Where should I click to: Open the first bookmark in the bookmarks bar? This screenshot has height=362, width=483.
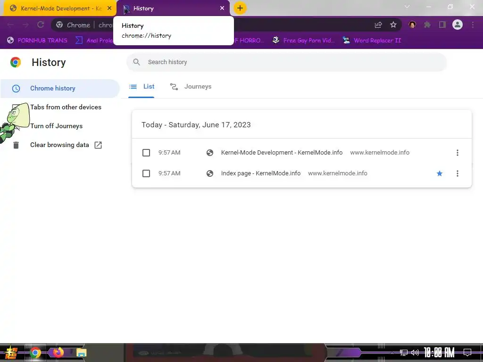click(x=37, y=41)
